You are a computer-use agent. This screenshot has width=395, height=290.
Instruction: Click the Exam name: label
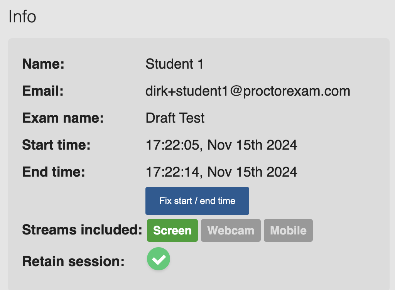click(63, 118)
